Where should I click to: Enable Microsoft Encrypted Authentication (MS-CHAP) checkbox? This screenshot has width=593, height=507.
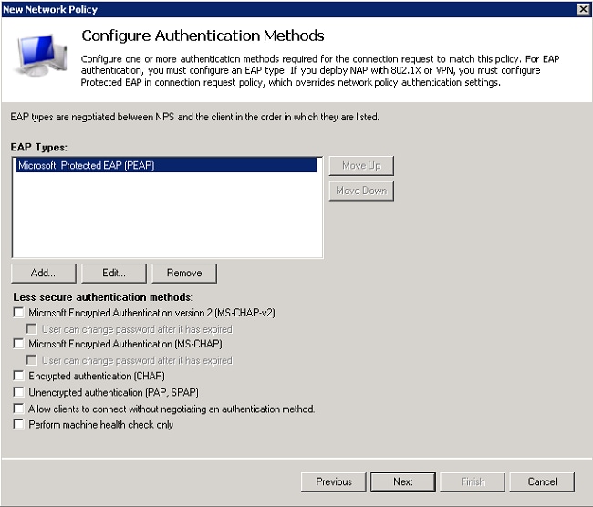click(18, 343)
